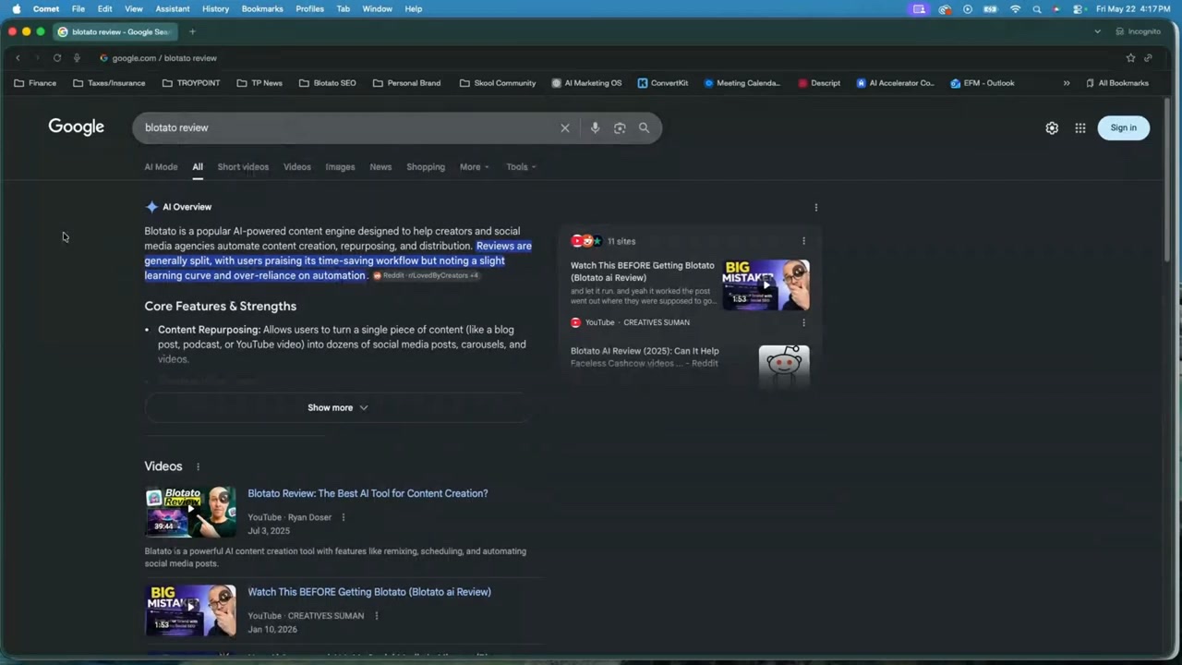Open options beside 11 sites

(803, 241)
